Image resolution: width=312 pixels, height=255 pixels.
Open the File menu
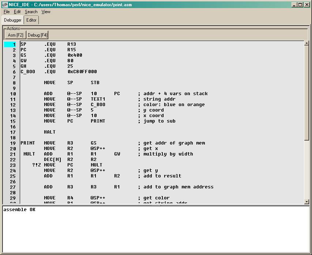point(7,12)
